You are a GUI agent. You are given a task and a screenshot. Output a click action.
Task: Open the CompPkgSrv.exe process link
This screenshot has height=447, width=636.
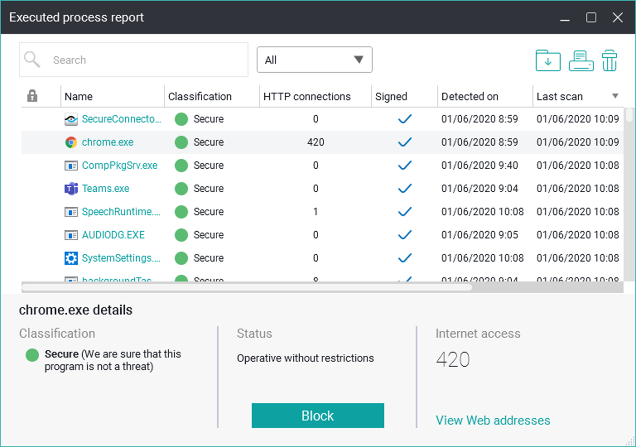tap(120, 165)
